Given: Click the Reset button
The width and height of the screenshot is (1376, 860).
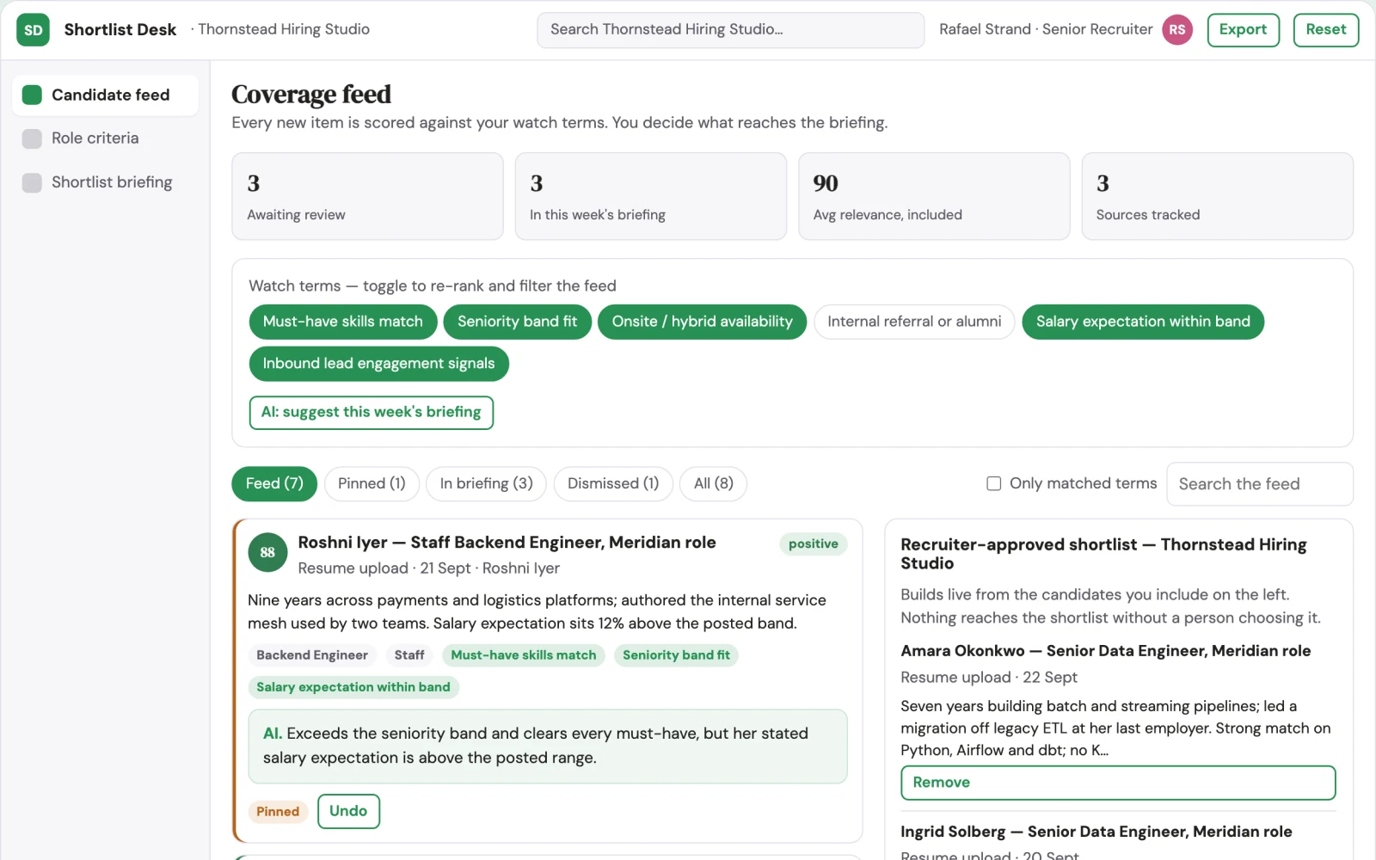Looking at the screenshot, I should pos(1326,30).
